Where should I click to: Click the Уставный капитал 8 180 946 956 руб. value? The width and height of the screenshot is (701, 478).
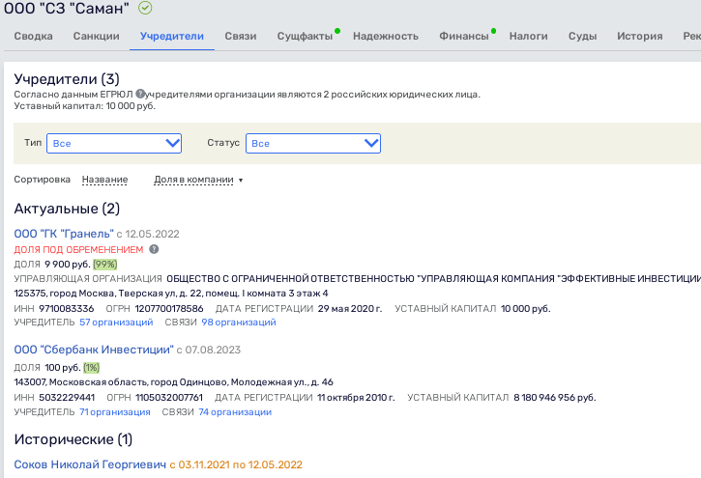tap(555, 398)
